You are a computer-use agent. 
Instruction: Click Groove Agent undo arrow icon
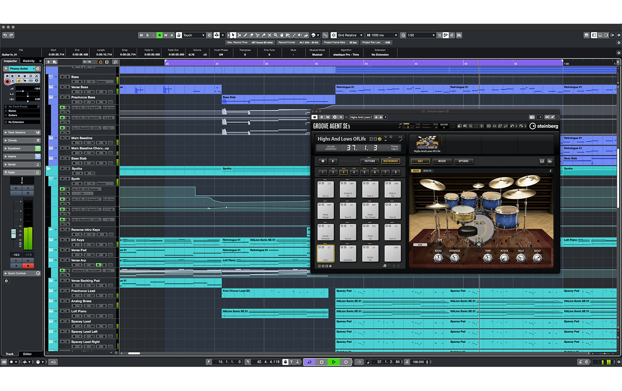(512, 126)
